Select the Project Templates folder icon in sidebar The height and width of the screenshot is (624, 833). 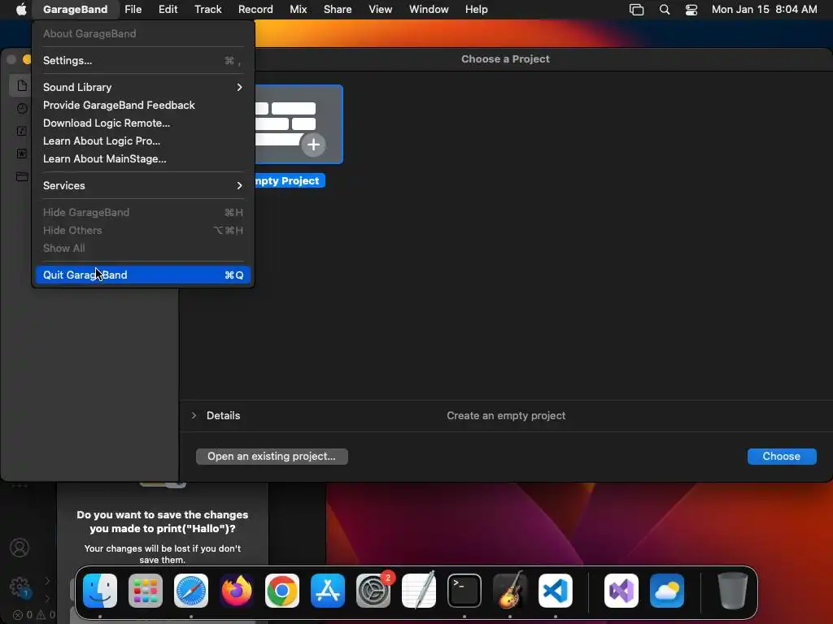click(x=22, y=176)
